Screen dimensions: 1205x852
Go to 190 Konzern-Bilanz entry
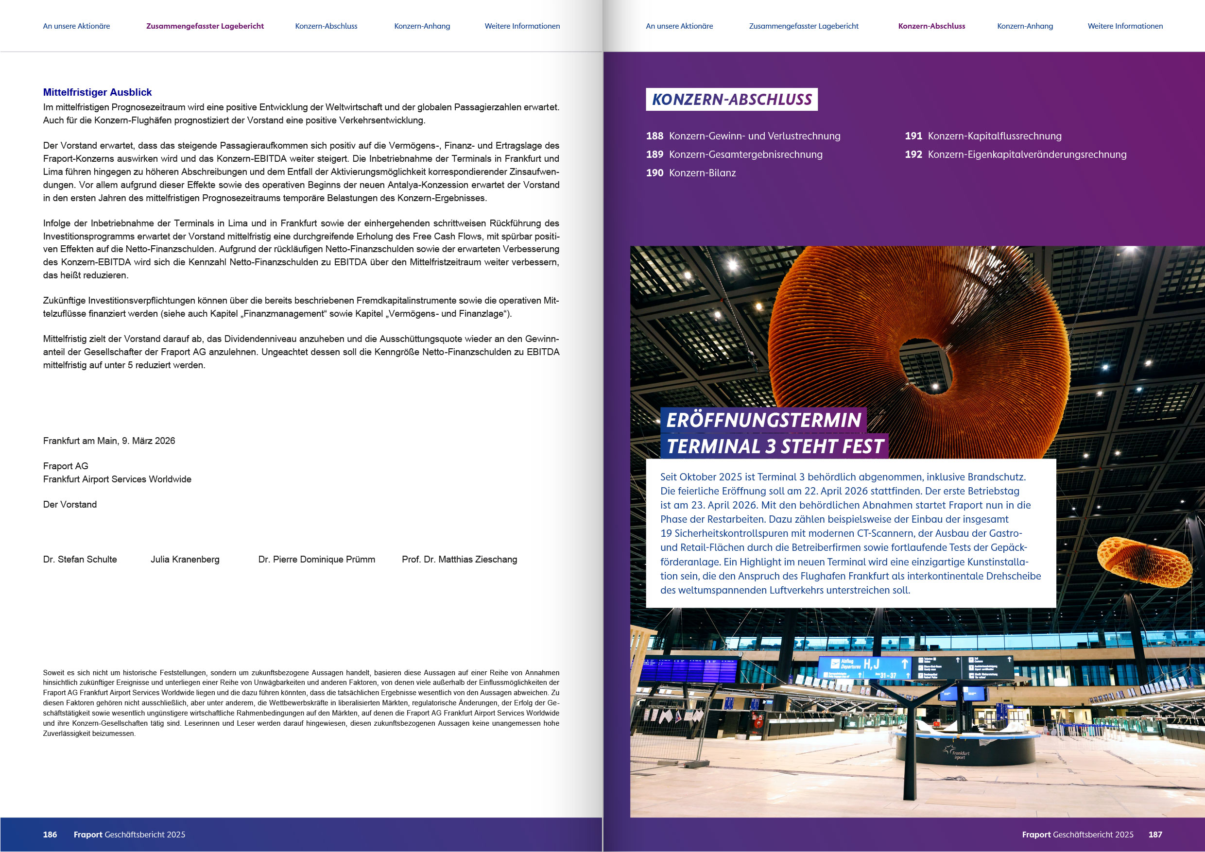click(690, 172)
